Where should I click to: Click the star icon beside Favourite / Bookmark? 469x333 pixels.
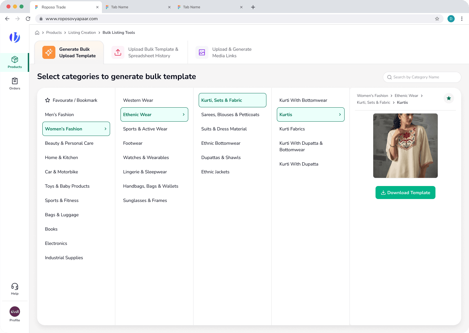[48, 100]
